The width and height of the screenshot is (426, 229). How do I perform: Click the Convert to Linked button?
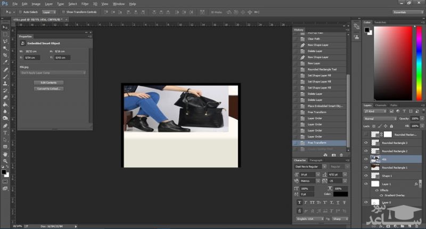(x=48, y=89)
